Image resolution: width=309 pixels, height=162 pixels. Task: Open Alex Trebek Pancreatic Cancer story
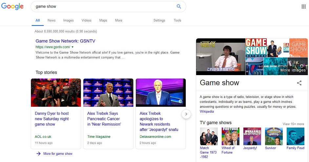[x=104, y=119]
